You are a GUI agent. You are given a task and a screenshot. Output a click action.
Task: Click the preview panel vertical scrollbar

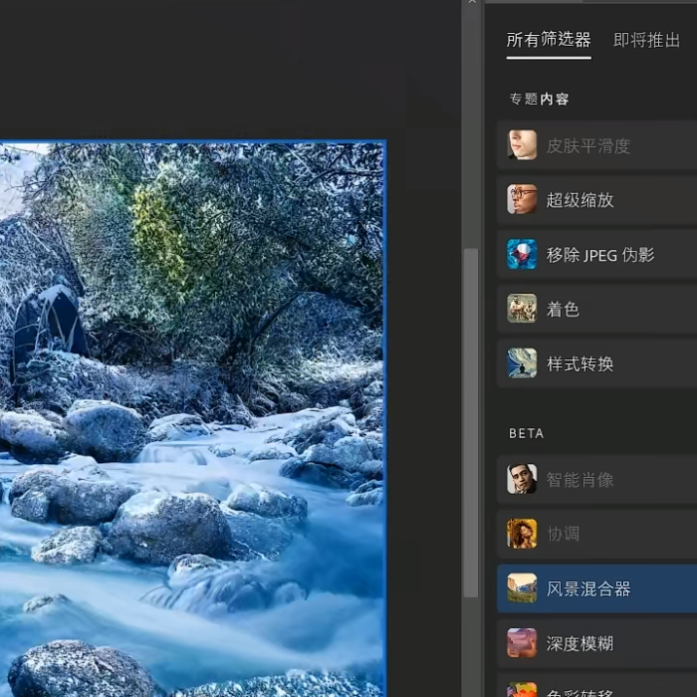(x=471, y=422)
